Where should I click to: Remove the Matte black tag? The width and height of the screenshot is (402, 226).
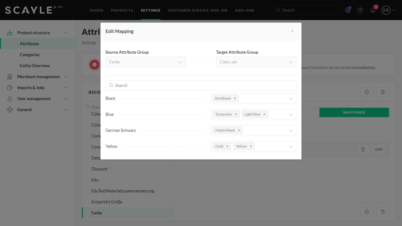tap(239, 130)
